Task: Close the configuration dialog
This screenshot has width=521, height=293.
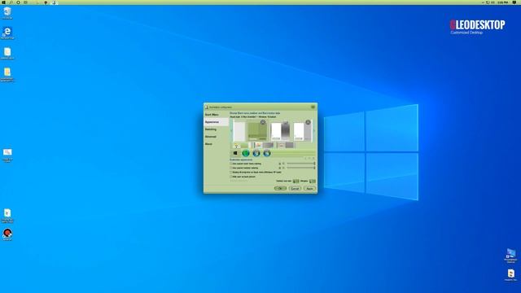Action: 313,107
